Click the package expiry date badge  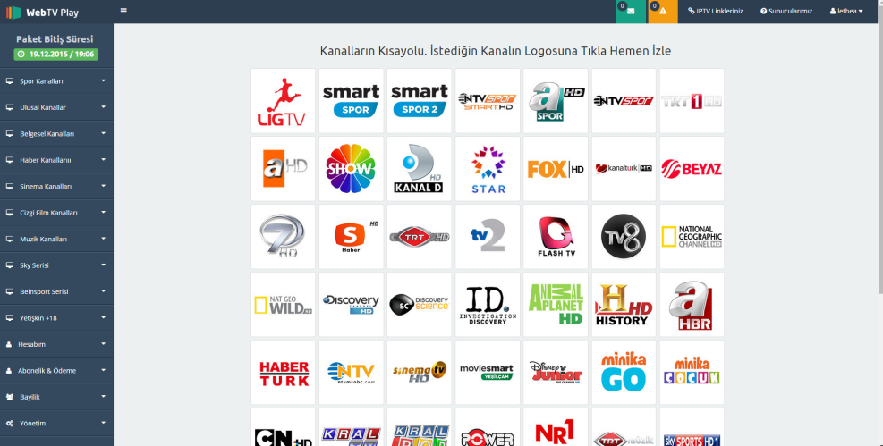pyautogui.click(x=56, y=55)
